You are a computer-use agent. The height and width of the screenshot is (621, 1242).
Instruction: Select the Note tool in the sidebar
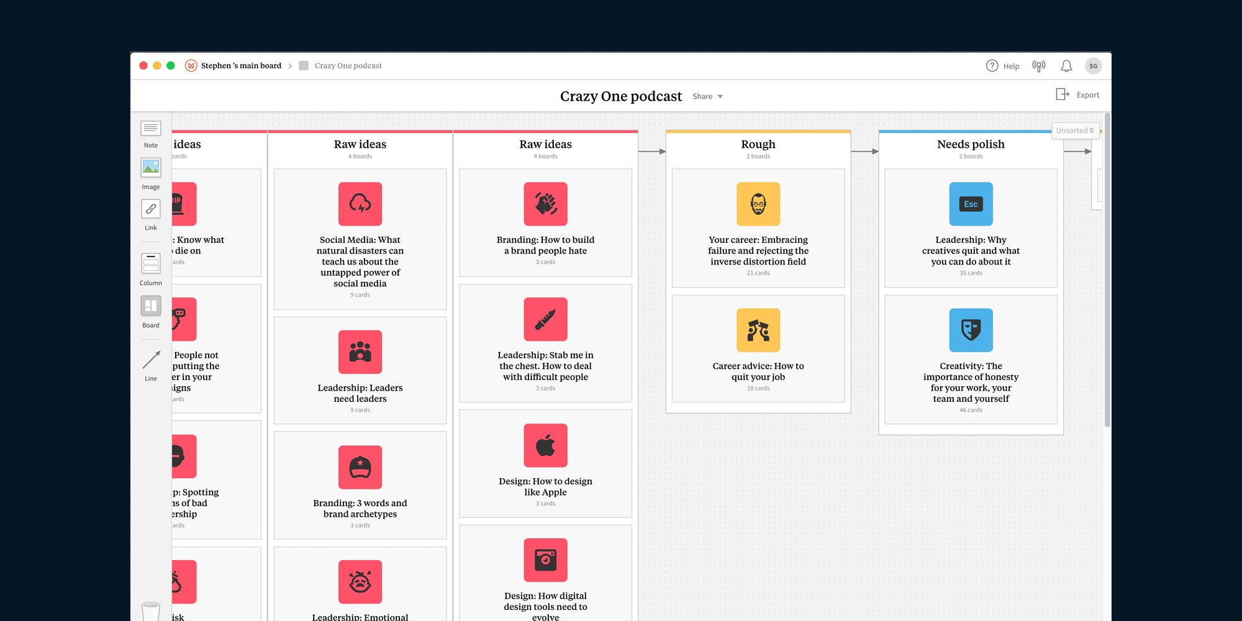tap(151, 134)
